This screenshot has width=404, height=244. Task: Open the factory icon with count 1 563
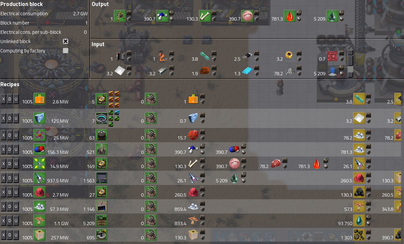102,178
